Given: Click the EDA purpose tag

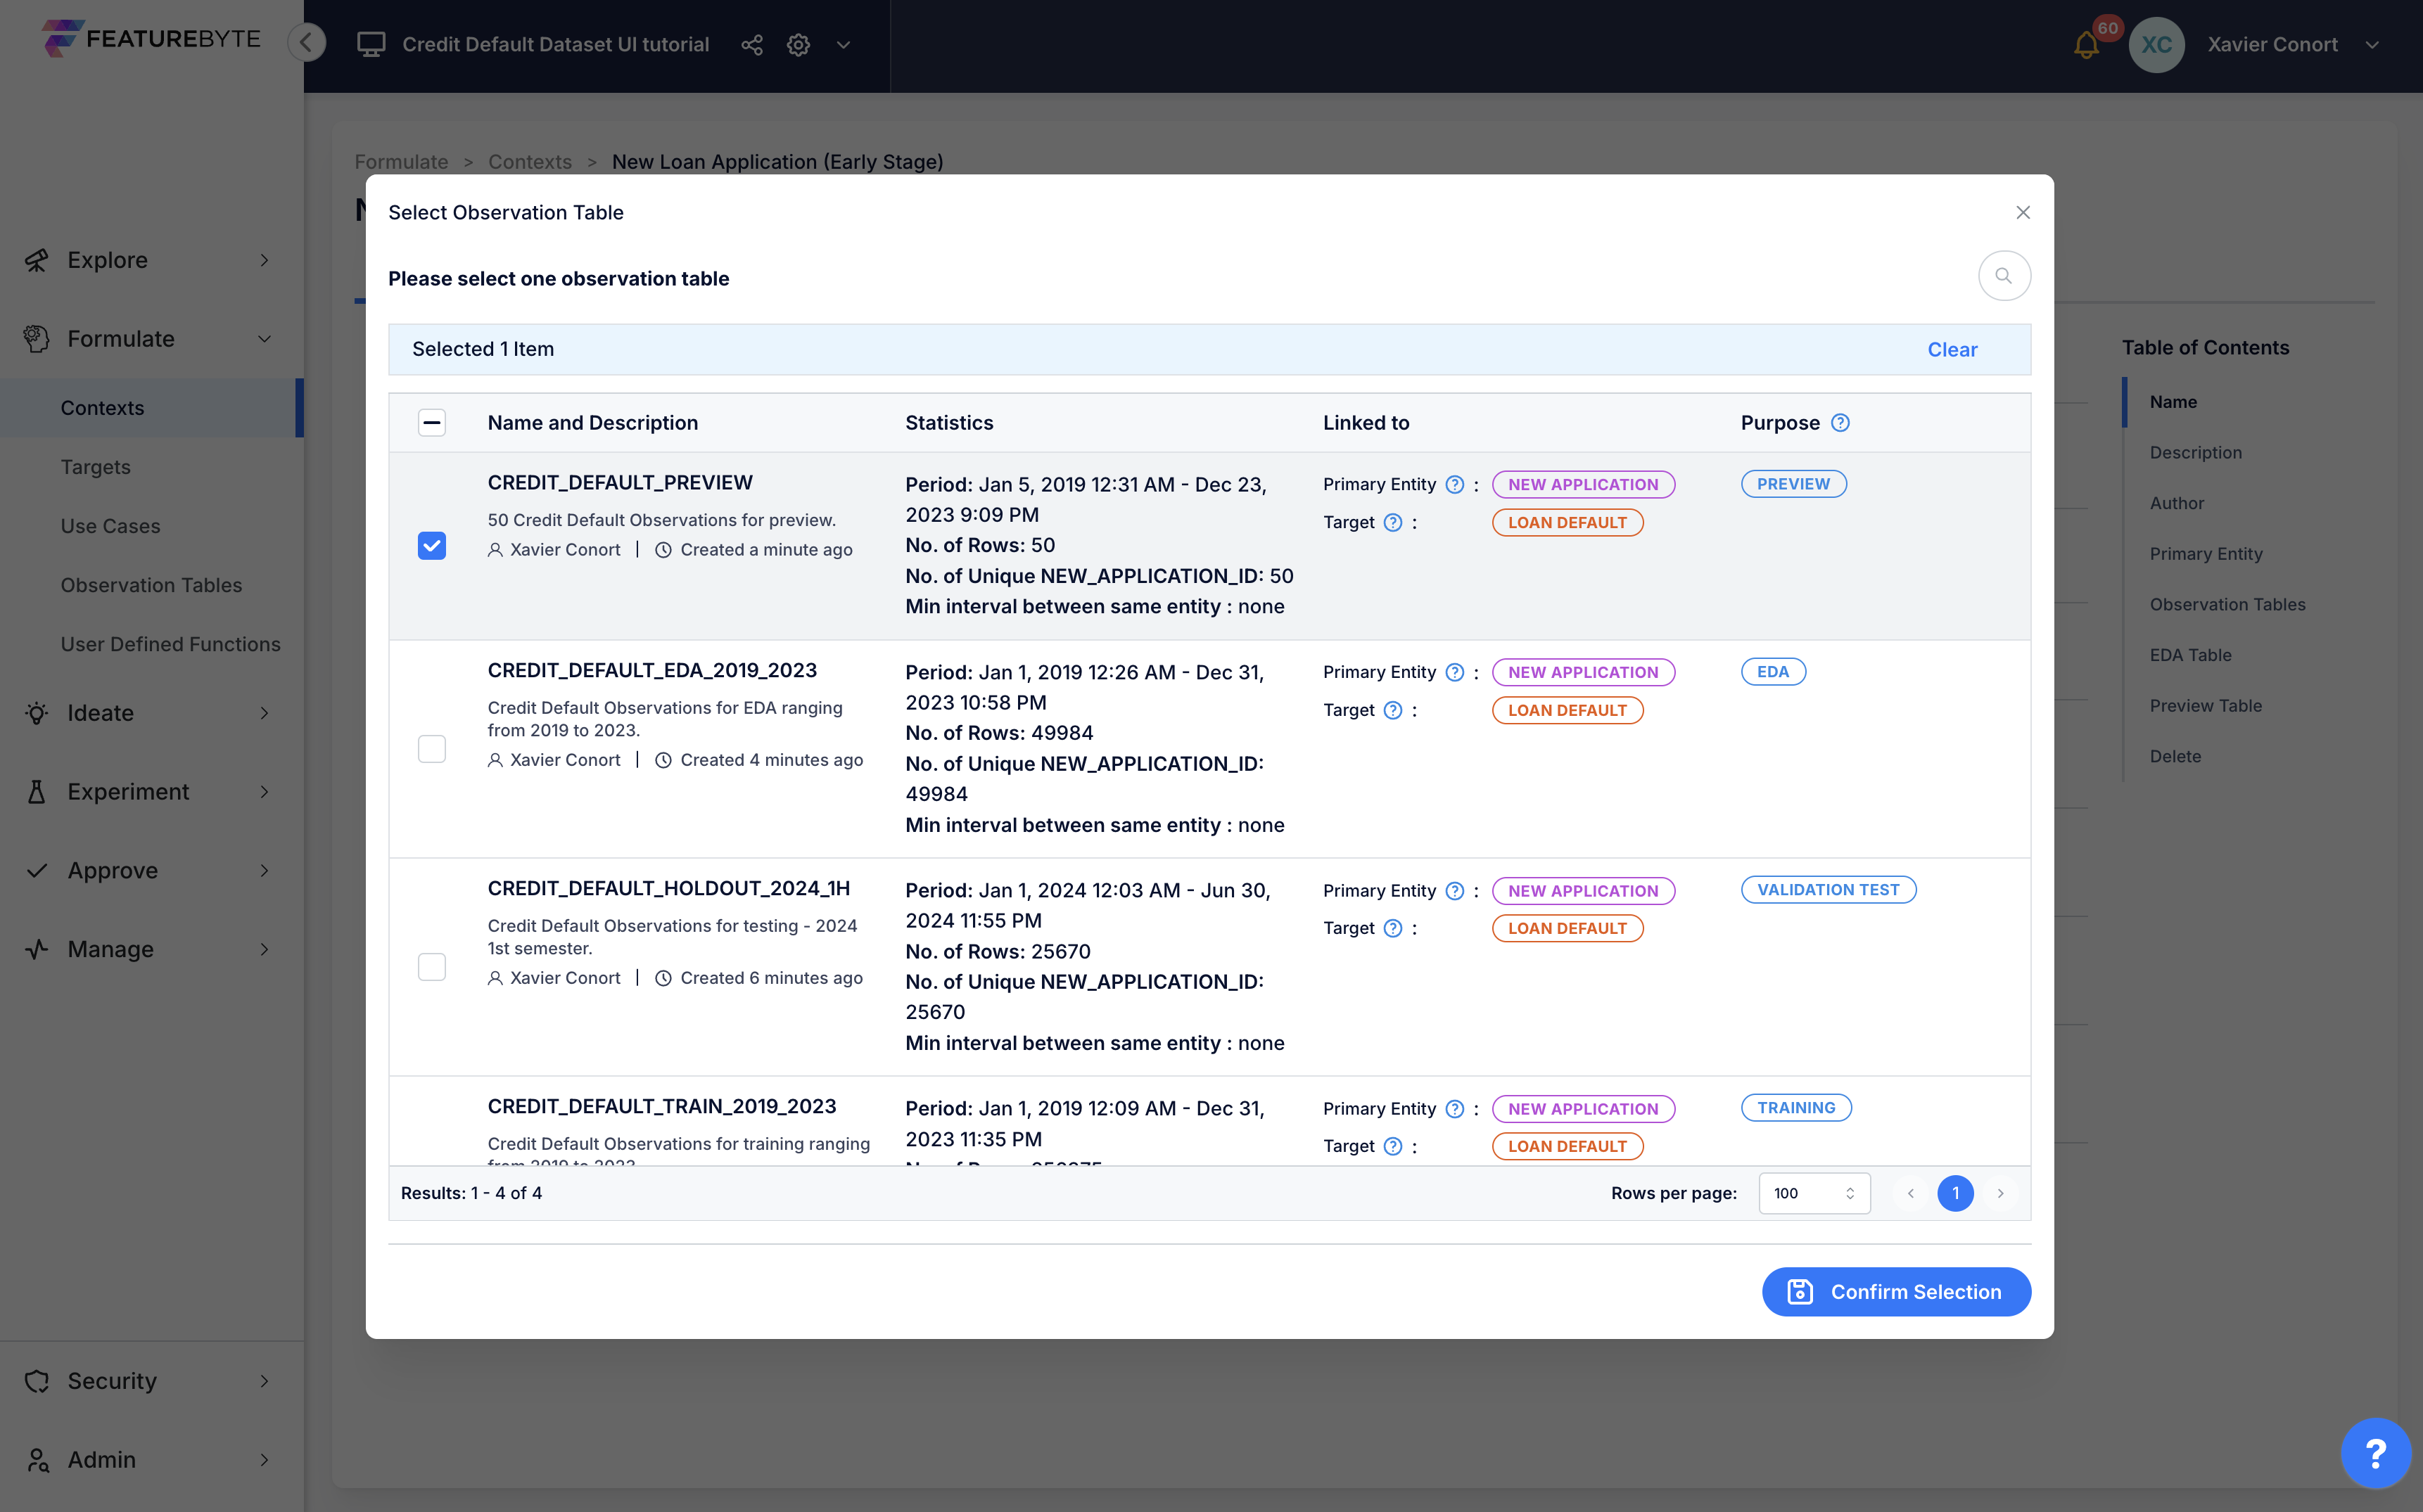Looking at the screenshot, I should [x=1773, y=672].
